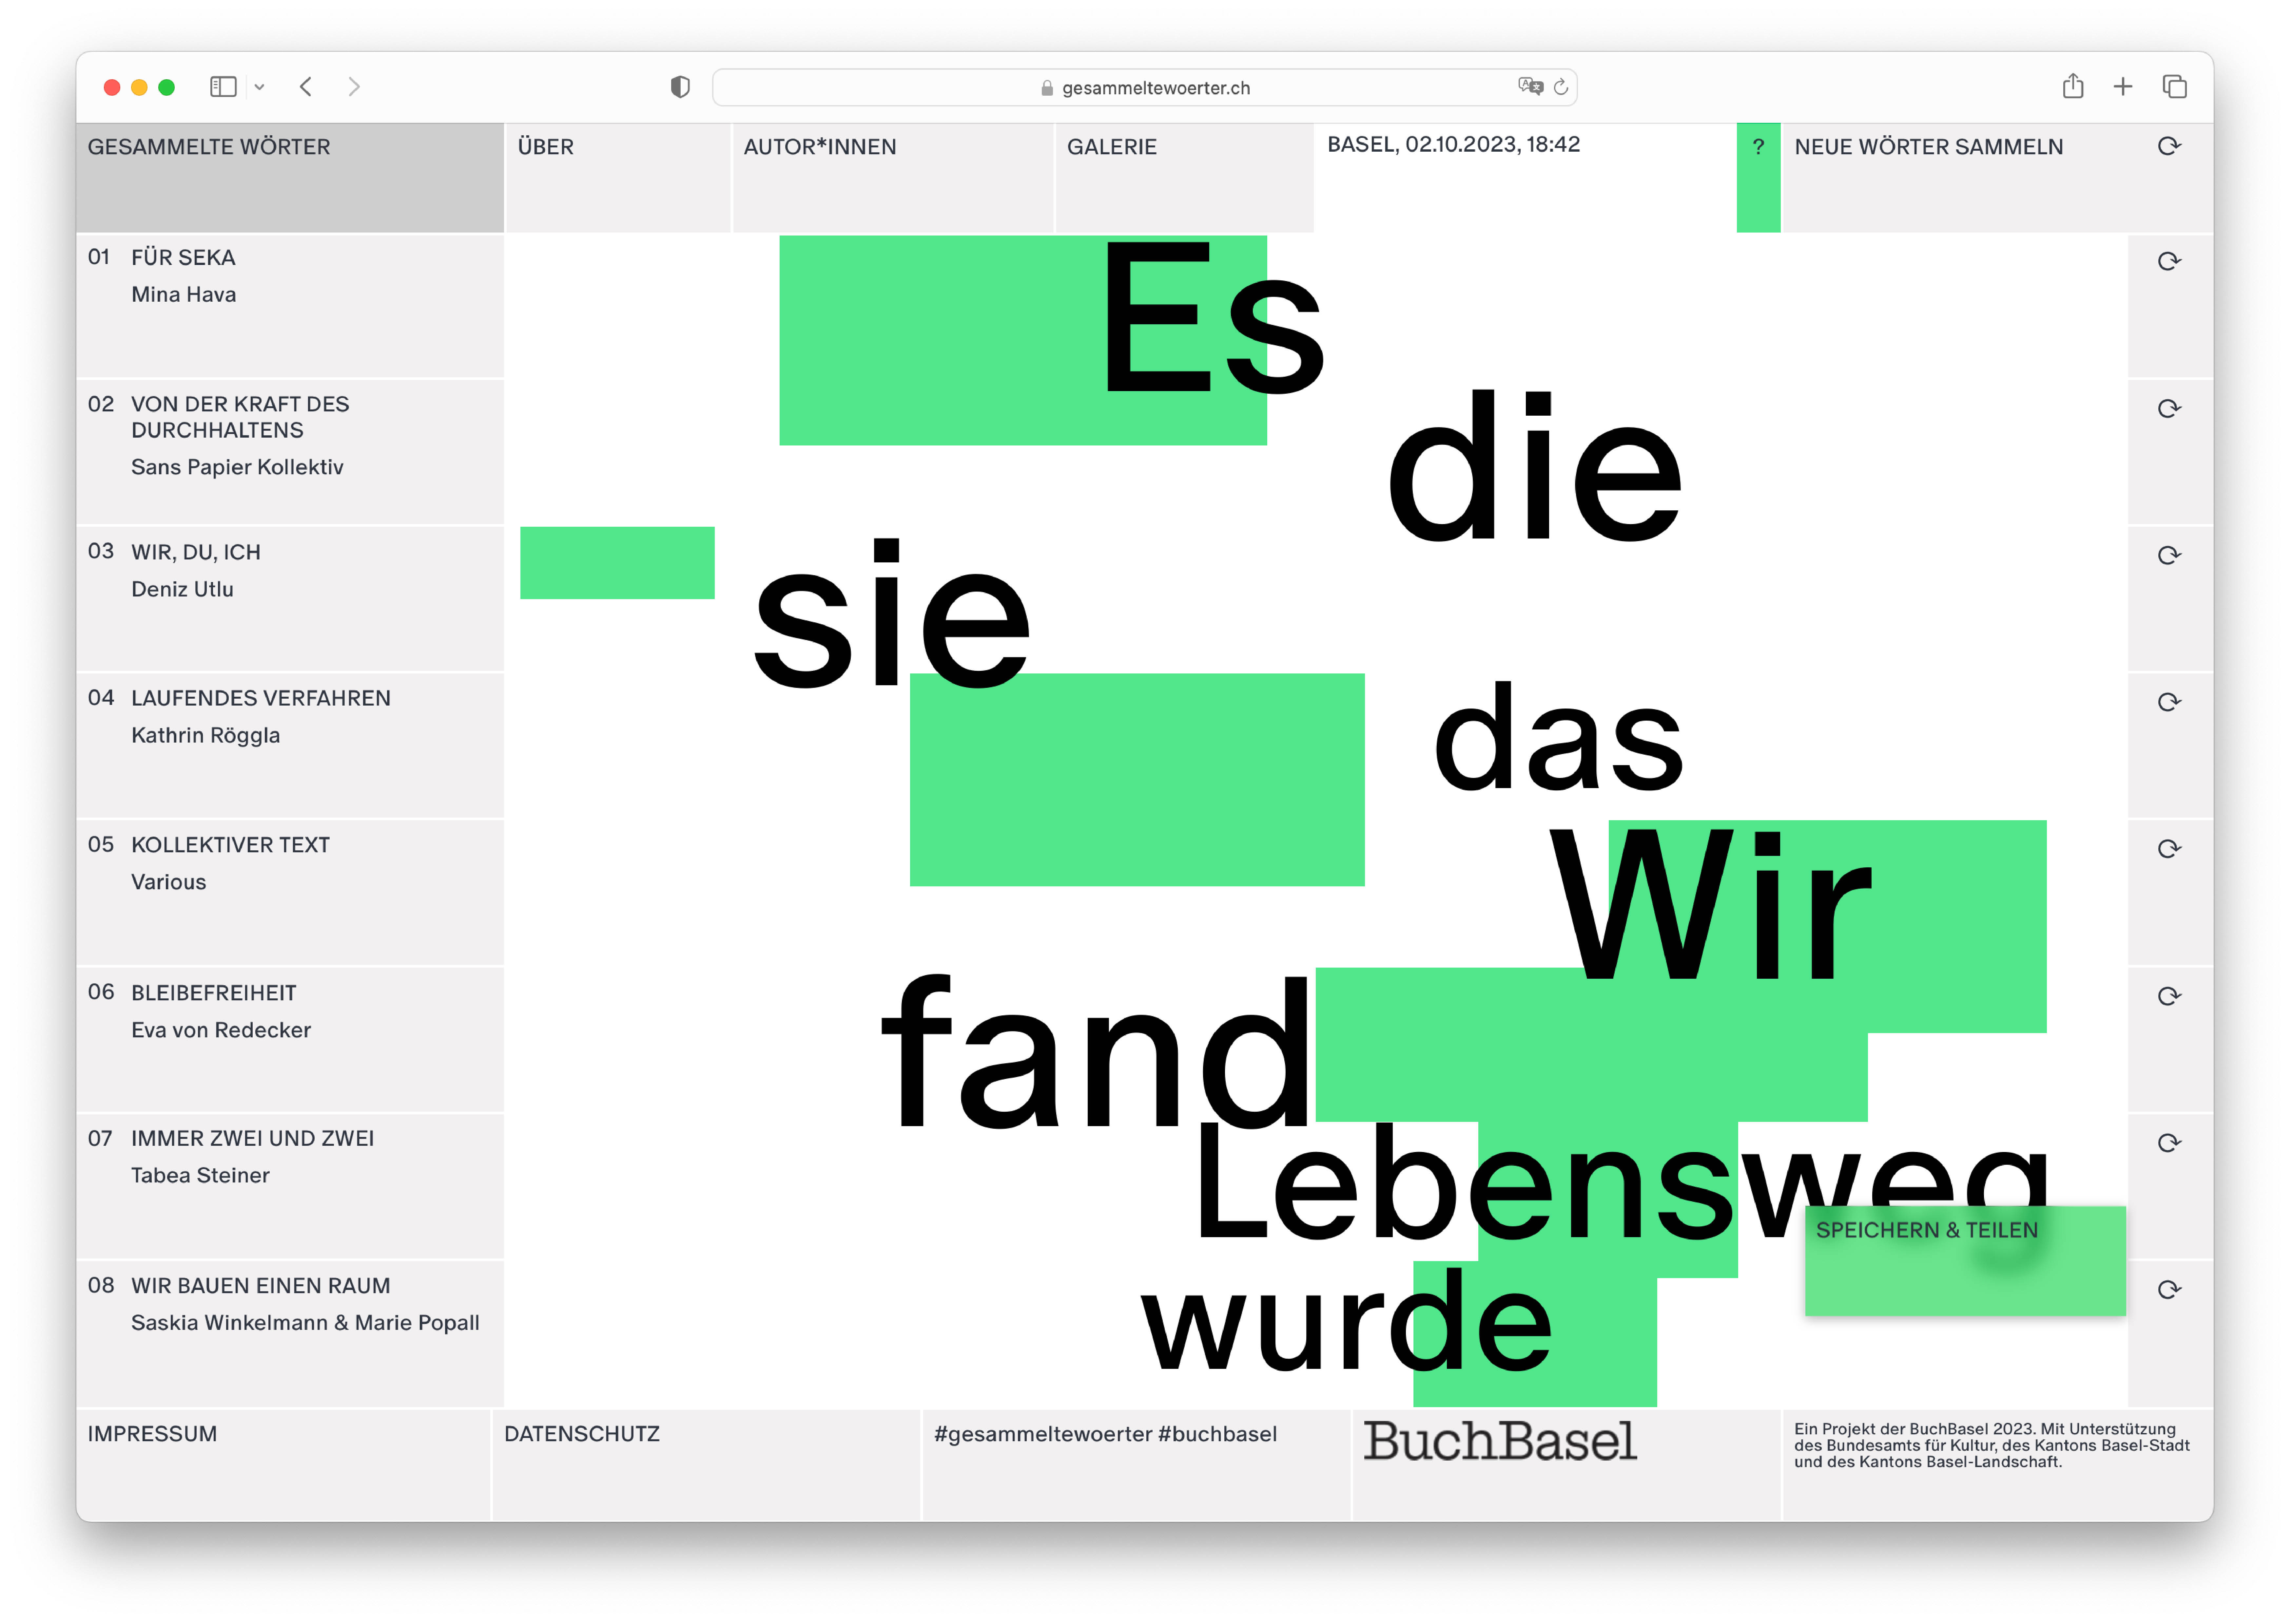This screenshot has width=2294, height=1624.
Task: Click refresh icon in BLEIBEFREIHEIT row
Action: click(2169, 996)
